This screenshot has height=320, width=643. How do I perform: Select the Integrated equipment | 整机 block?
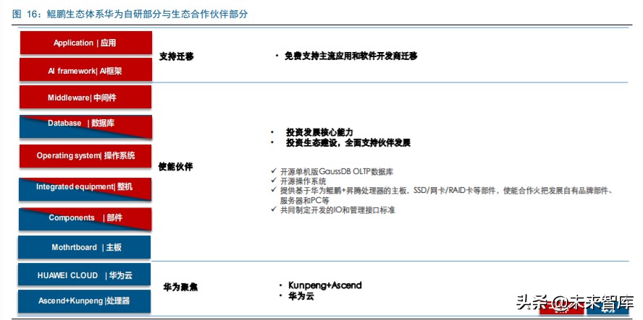pyautogui.click(x=85, y=189)
